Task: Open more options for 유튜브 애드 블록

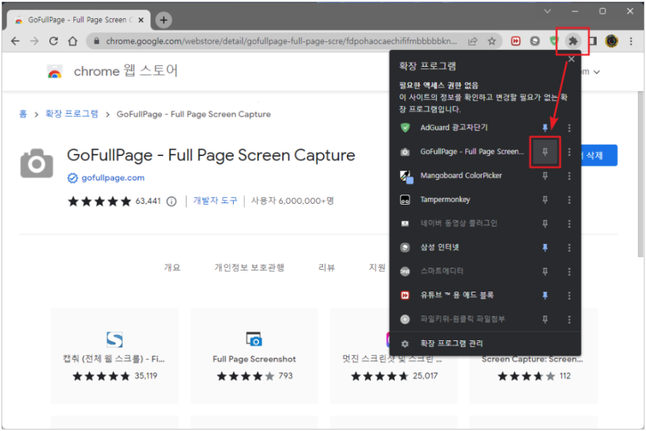Action: tap(569, 295)
